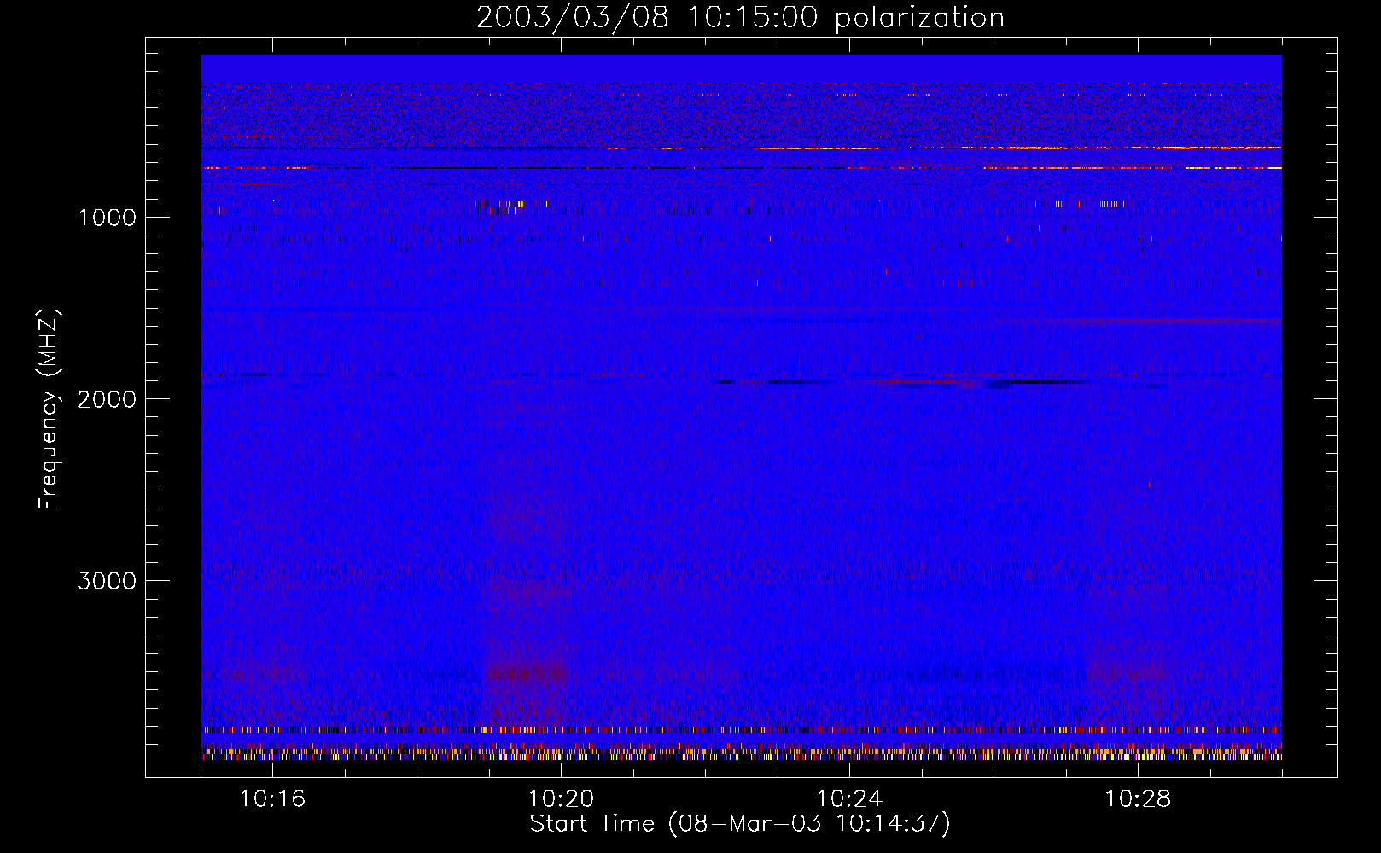1381x853 pixels.
Task: Click the 10:28 time tick label
Action: (x=1138, y=799)
